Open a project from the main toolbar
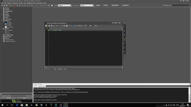The image size is (191, 107). tap(4, 5)
